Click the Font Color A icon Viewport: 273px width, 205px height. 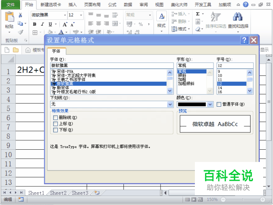click(61, 32)
